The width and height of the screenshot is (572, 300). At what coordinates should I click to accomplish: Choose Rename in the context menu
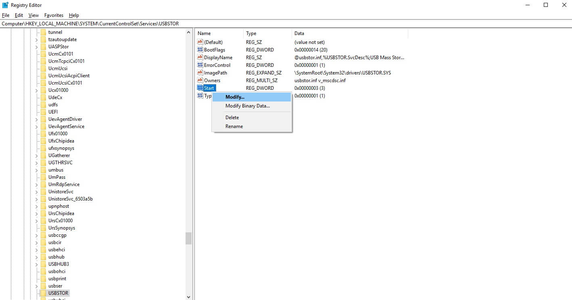[x=252, y=126]
